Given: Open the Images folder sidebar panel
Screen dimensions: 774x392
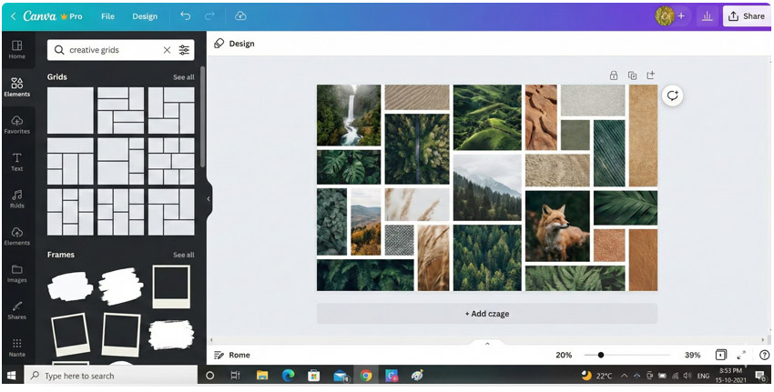Looking at the screenshot, I should pyautogui.click(x=16, y=273).
